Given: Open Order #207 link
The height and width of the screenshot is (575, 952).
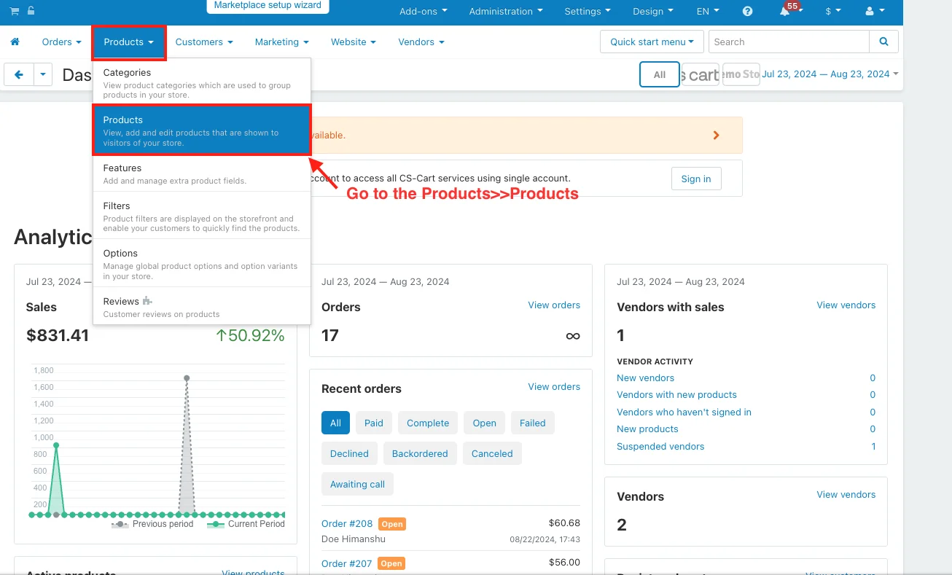Looking at the screenshot, I should coord(347,563).
